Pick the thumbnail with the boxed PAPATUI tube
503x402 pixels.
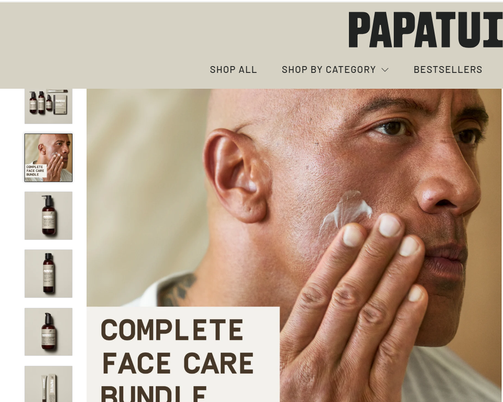click(48, 384)
